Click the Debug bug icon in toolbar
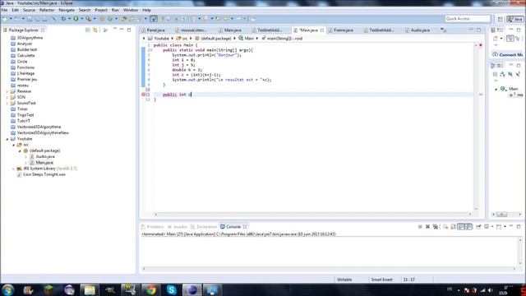The width and height of the screenshot is (526, 296). tap(63, 19)
